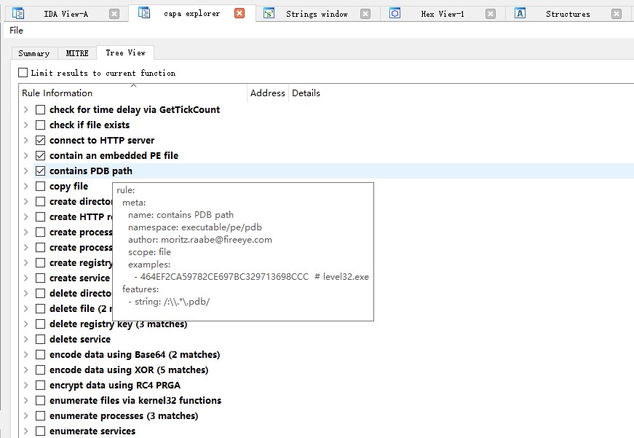Click the Address column header

pos(267,93)
